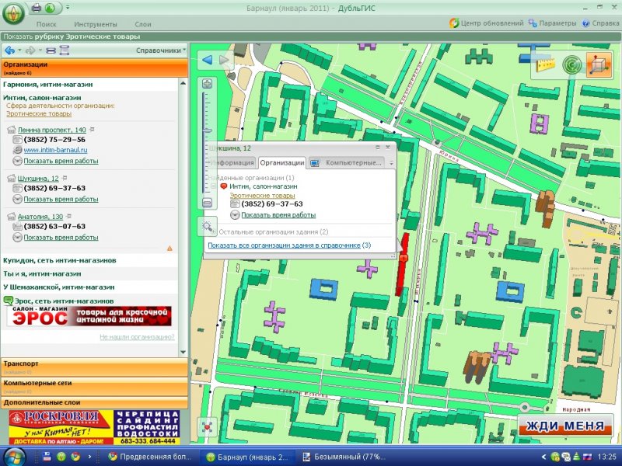Viewport: 622px width, 466px height.
Task: Go to previous map view arrow
Action: [207, 60]
